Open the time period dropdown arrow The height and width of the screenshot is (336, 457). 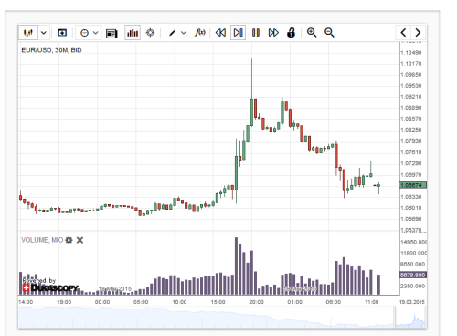point(96,33)
